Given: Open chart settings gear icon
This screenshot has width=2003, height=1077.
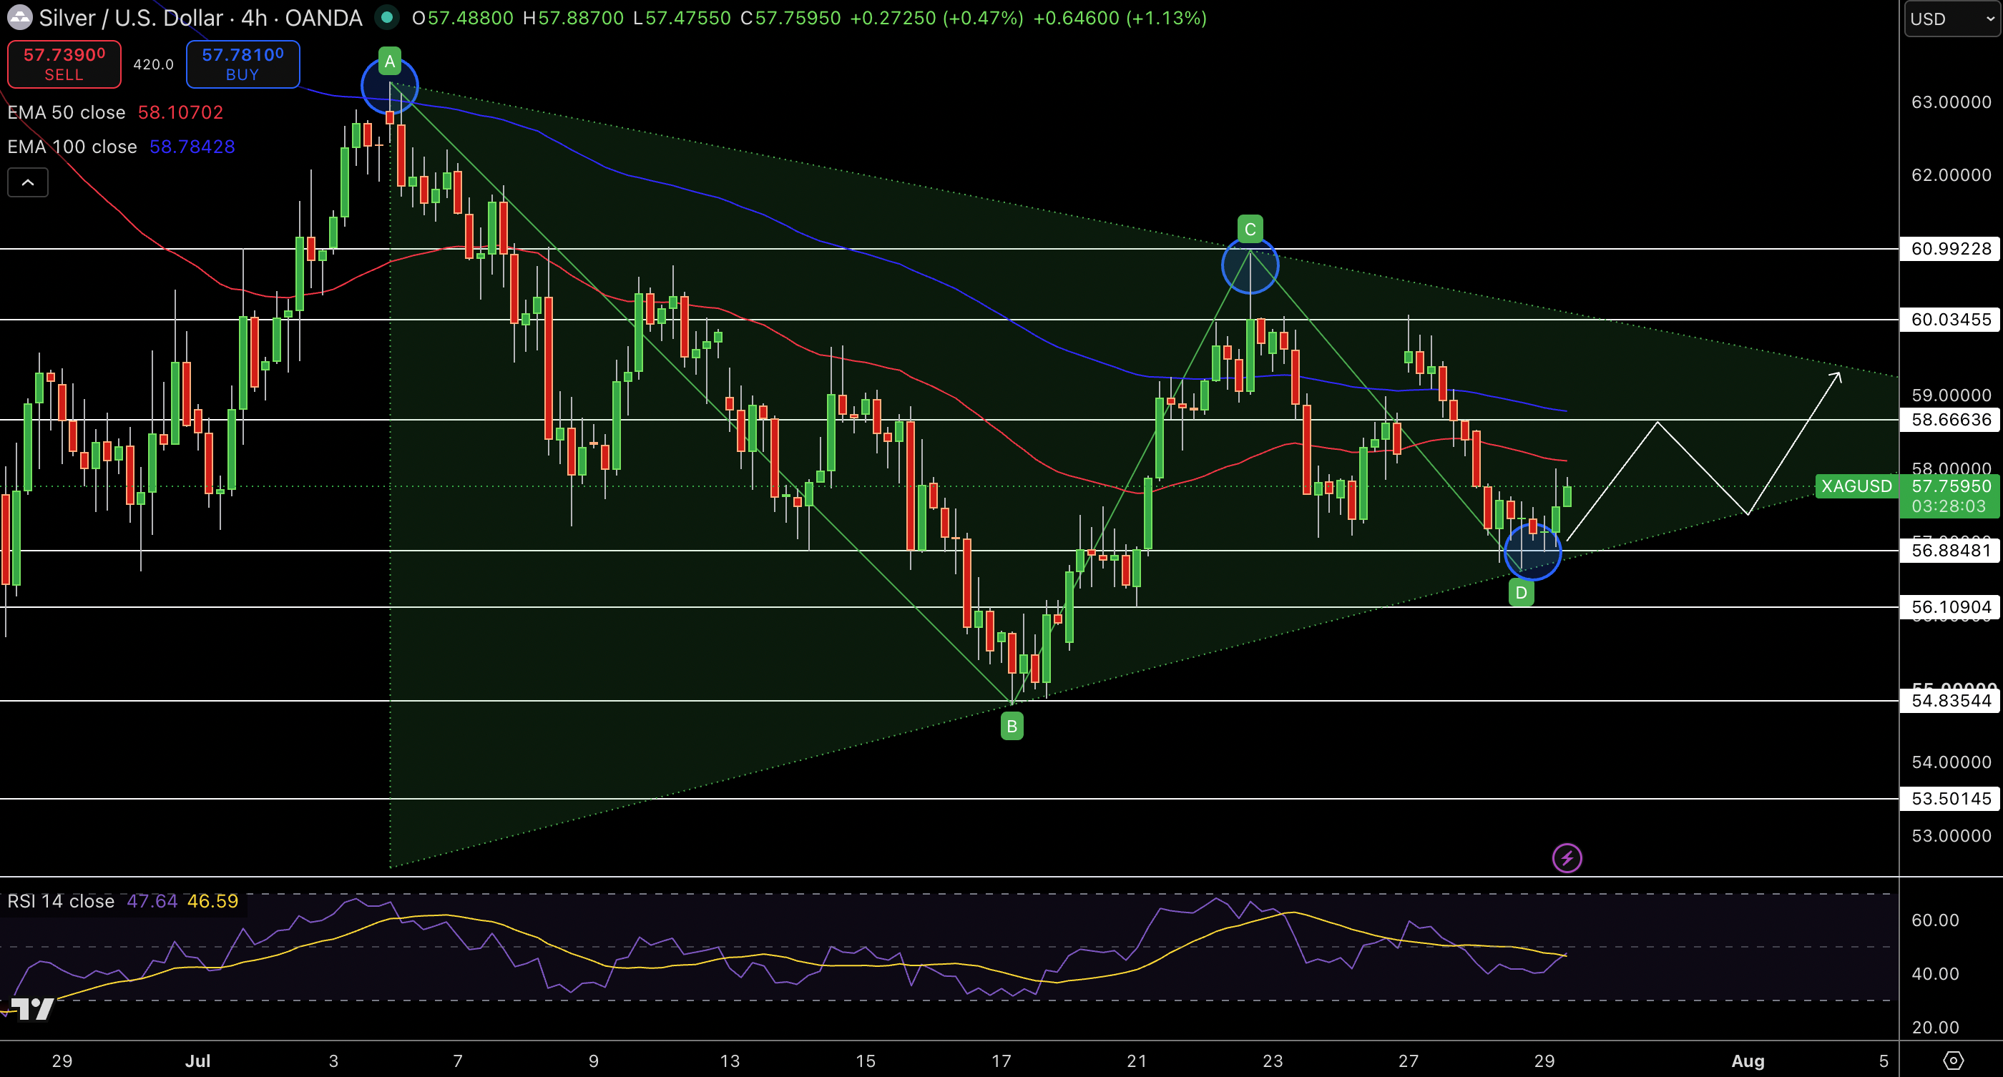Looking at the screenshot, I should coord(1952,1060).
